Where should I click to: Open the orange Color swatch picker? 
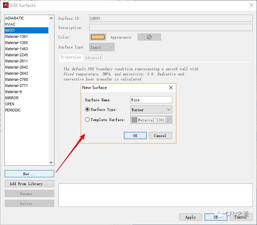coord(98,37)
